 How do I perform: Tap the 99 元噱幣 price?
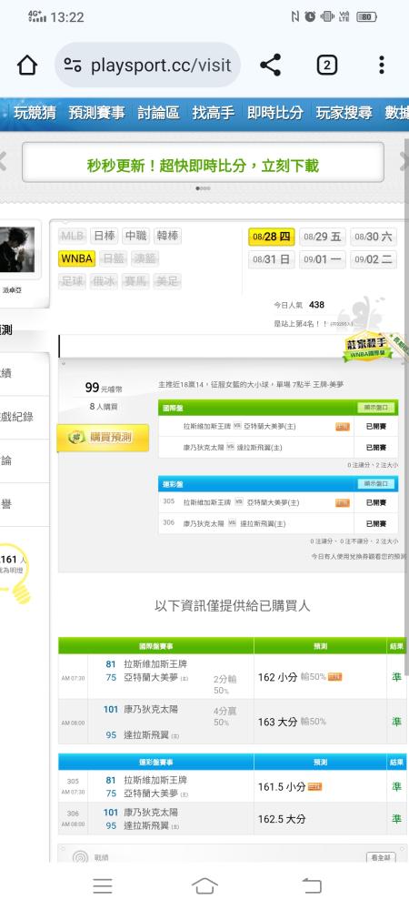[x=103, y=388]
